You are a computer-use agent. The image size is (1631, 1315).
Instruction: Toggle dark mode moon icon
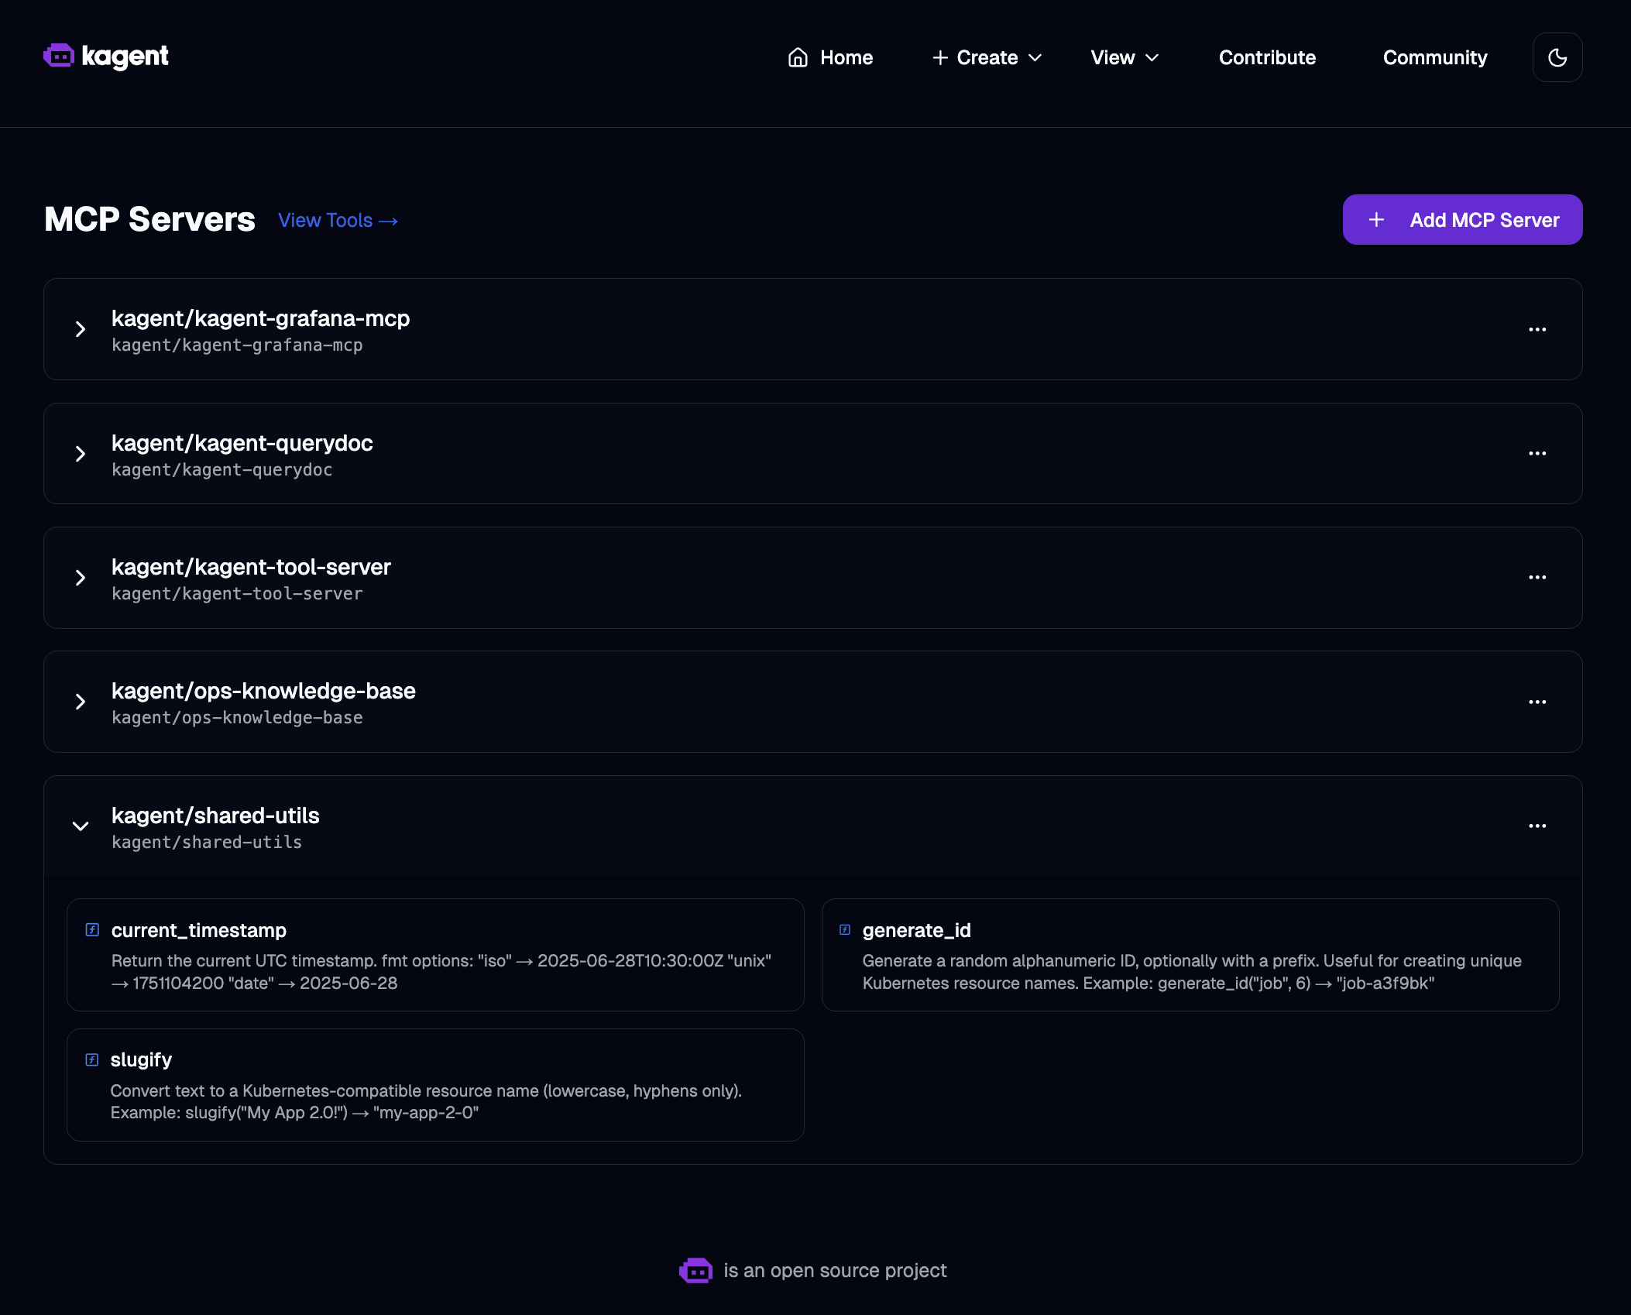click(1557, 57)
